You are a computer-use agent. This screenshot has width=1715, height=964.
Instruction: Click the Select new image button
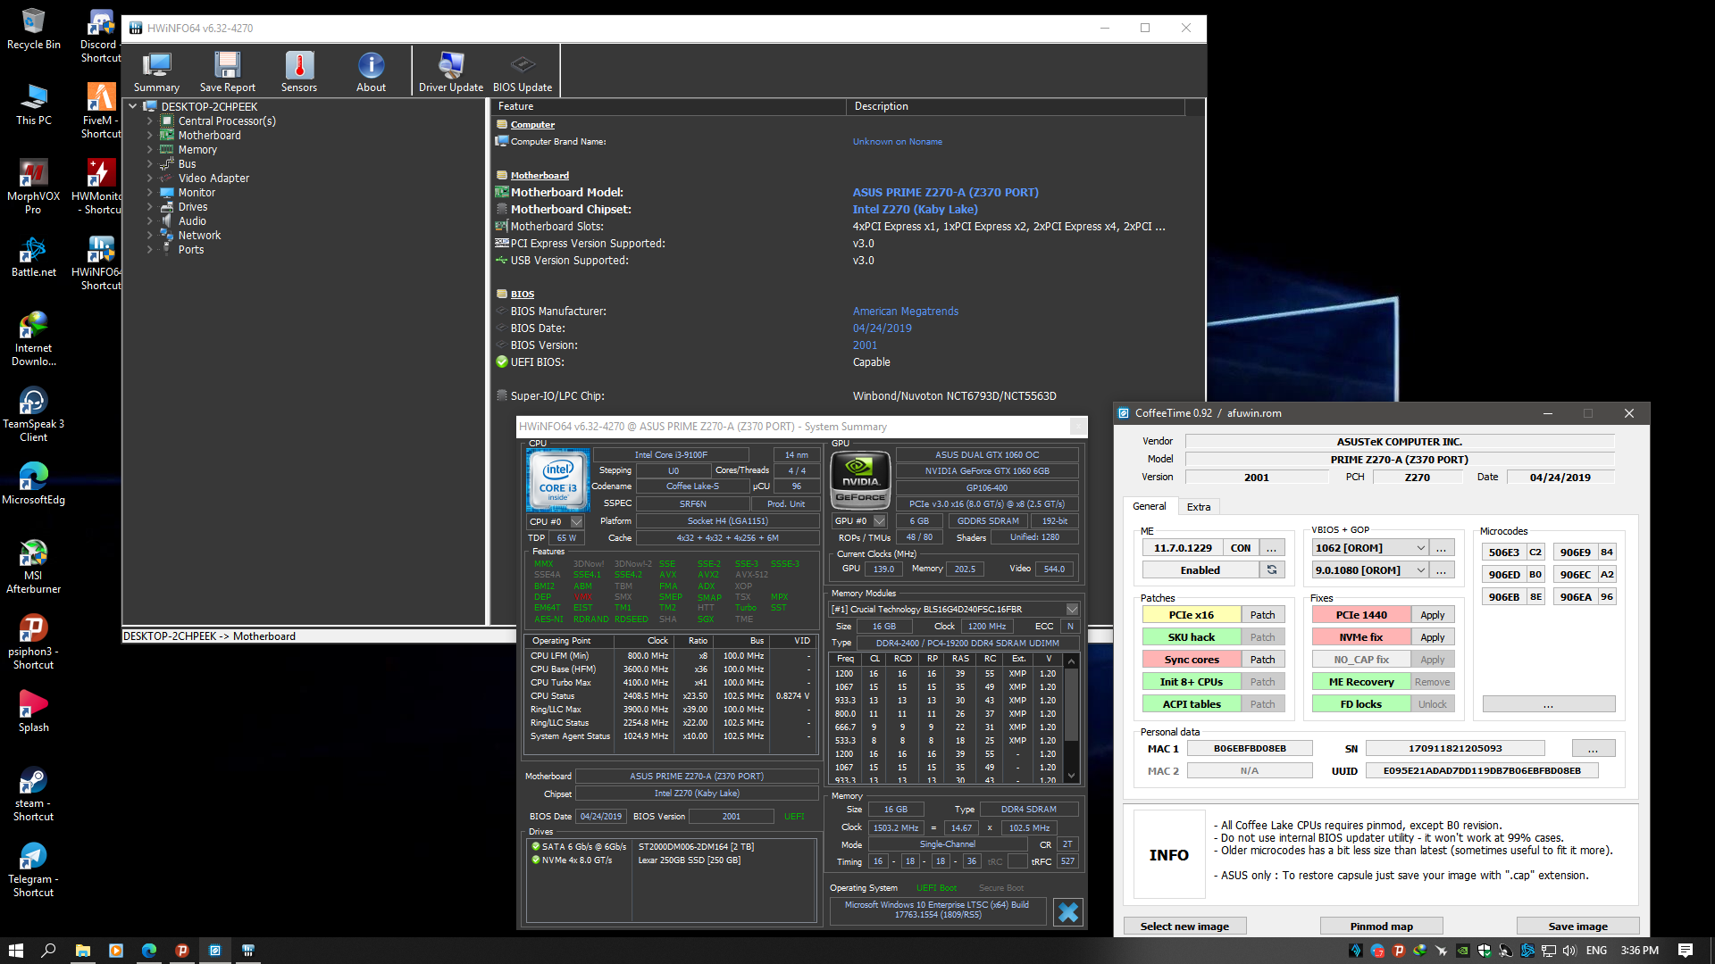[1184, 927]
